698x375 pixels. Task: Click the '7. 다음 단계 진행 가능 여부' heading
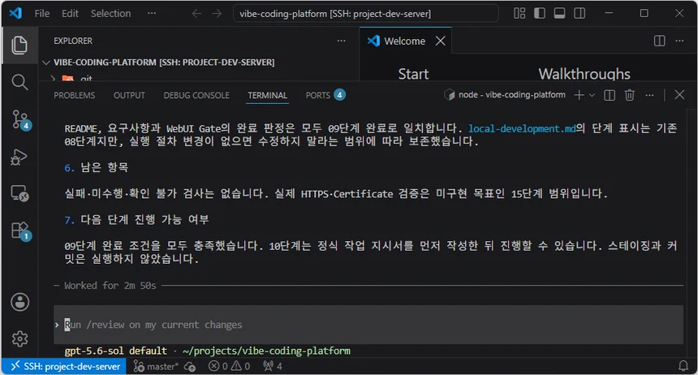tap(136, 220)
